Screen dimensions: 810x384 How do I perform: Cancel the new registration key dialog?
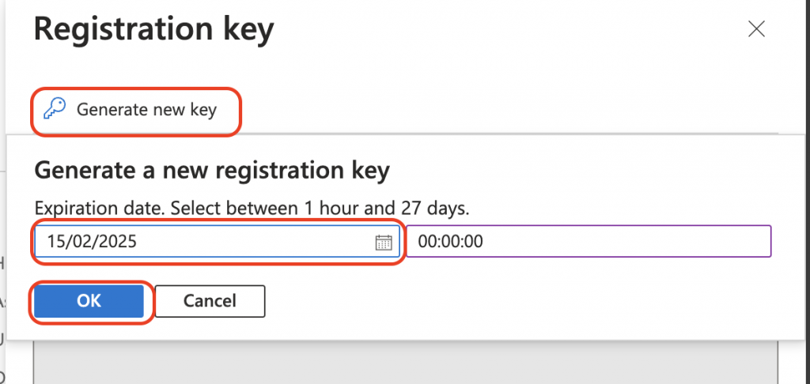[x=210, y=301]
